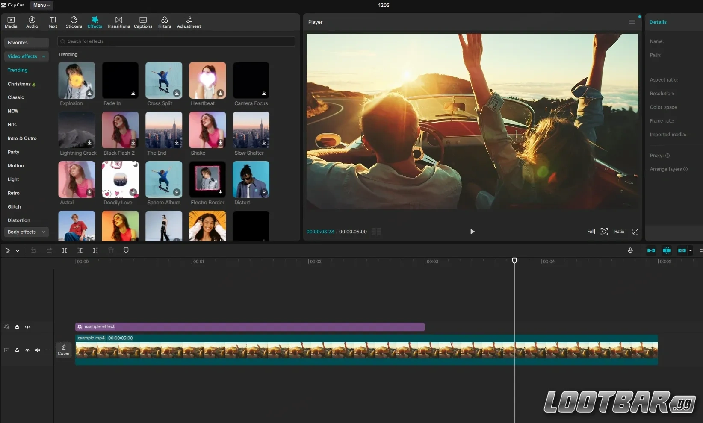
Task: Play the video in the Player
Action: click(x=472, y=232)
